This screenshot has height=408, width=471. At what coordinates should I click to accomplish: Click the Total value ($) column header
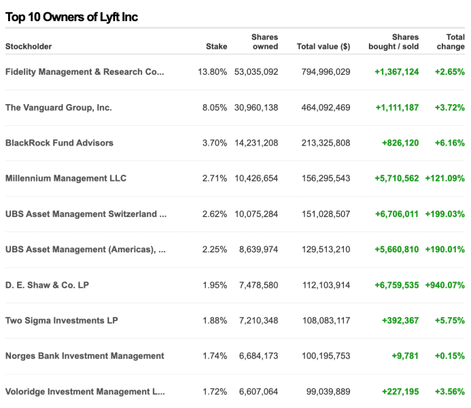click(x=324, y=46)
